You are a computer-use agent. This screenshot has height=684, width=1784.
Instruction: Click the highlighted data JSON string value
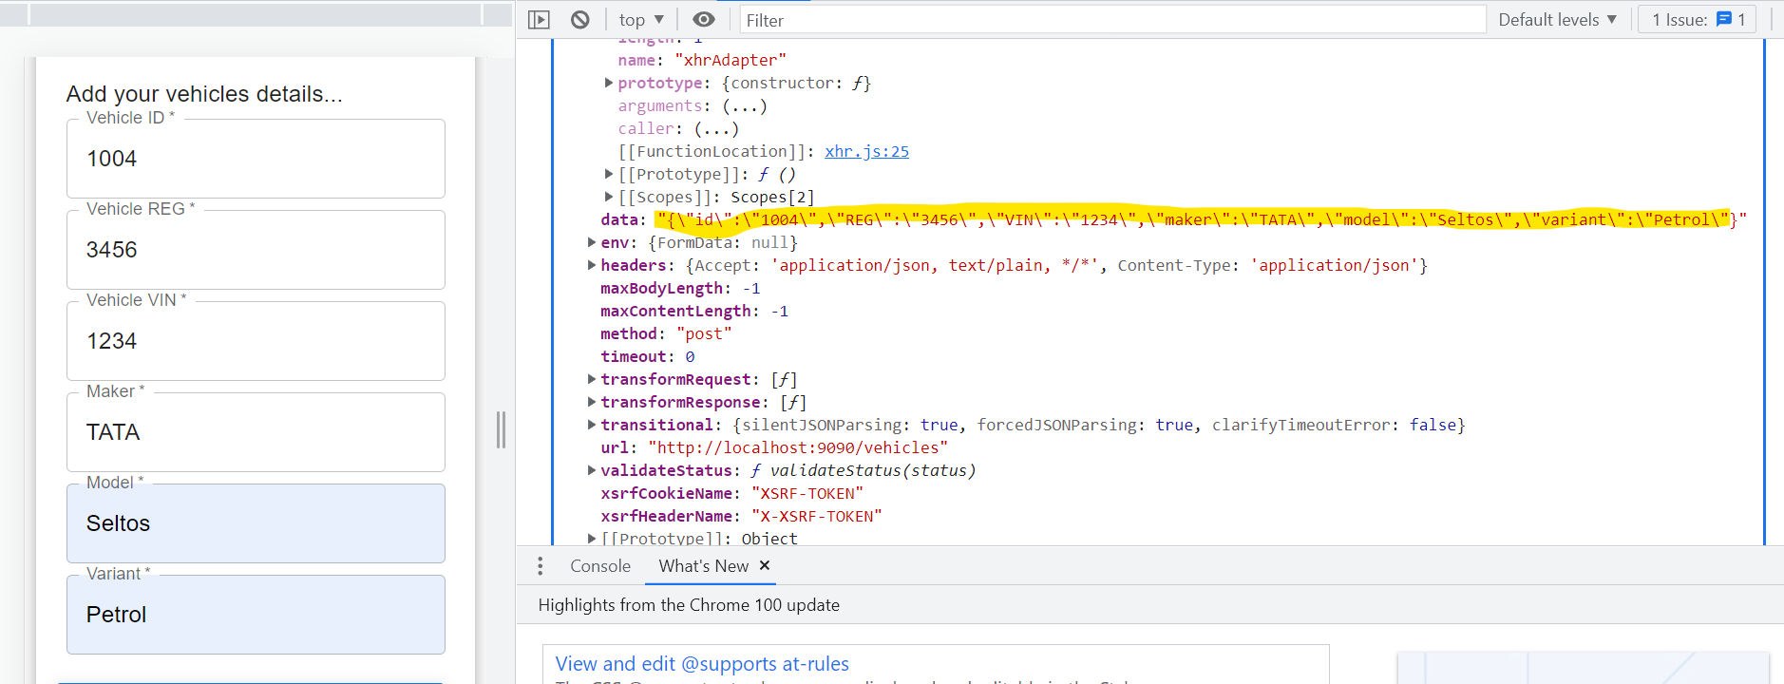pyautogui.click(x=1201, y=220)
